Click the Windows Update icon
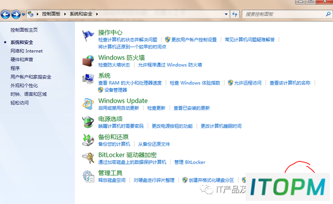Image resolution: width=333 pixels, height=204 pixels. coord(88,104)
